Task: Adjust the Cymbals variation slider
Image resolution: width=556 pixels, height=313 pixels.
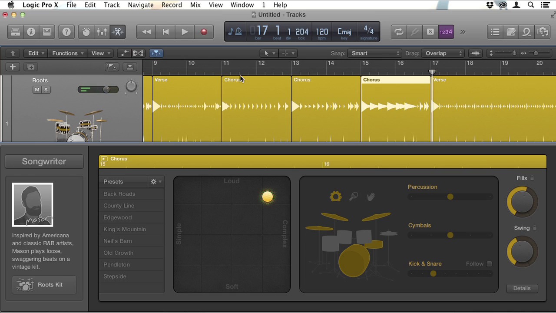Action: point(450,235)
